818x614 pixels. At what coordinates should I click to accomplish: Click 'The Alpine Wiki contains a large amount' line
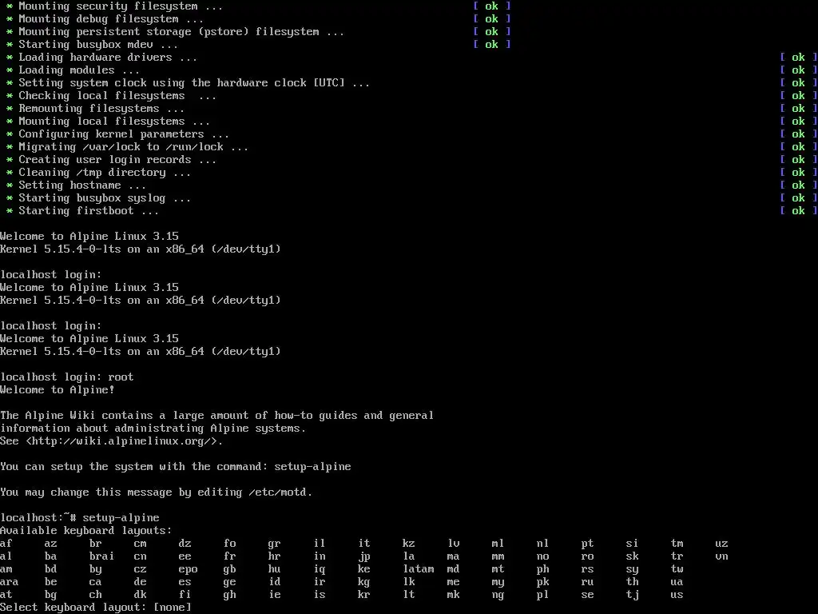click(217, 416)
